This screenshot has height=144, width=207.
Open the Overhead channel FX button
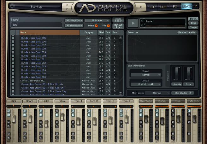pos(141,115)
